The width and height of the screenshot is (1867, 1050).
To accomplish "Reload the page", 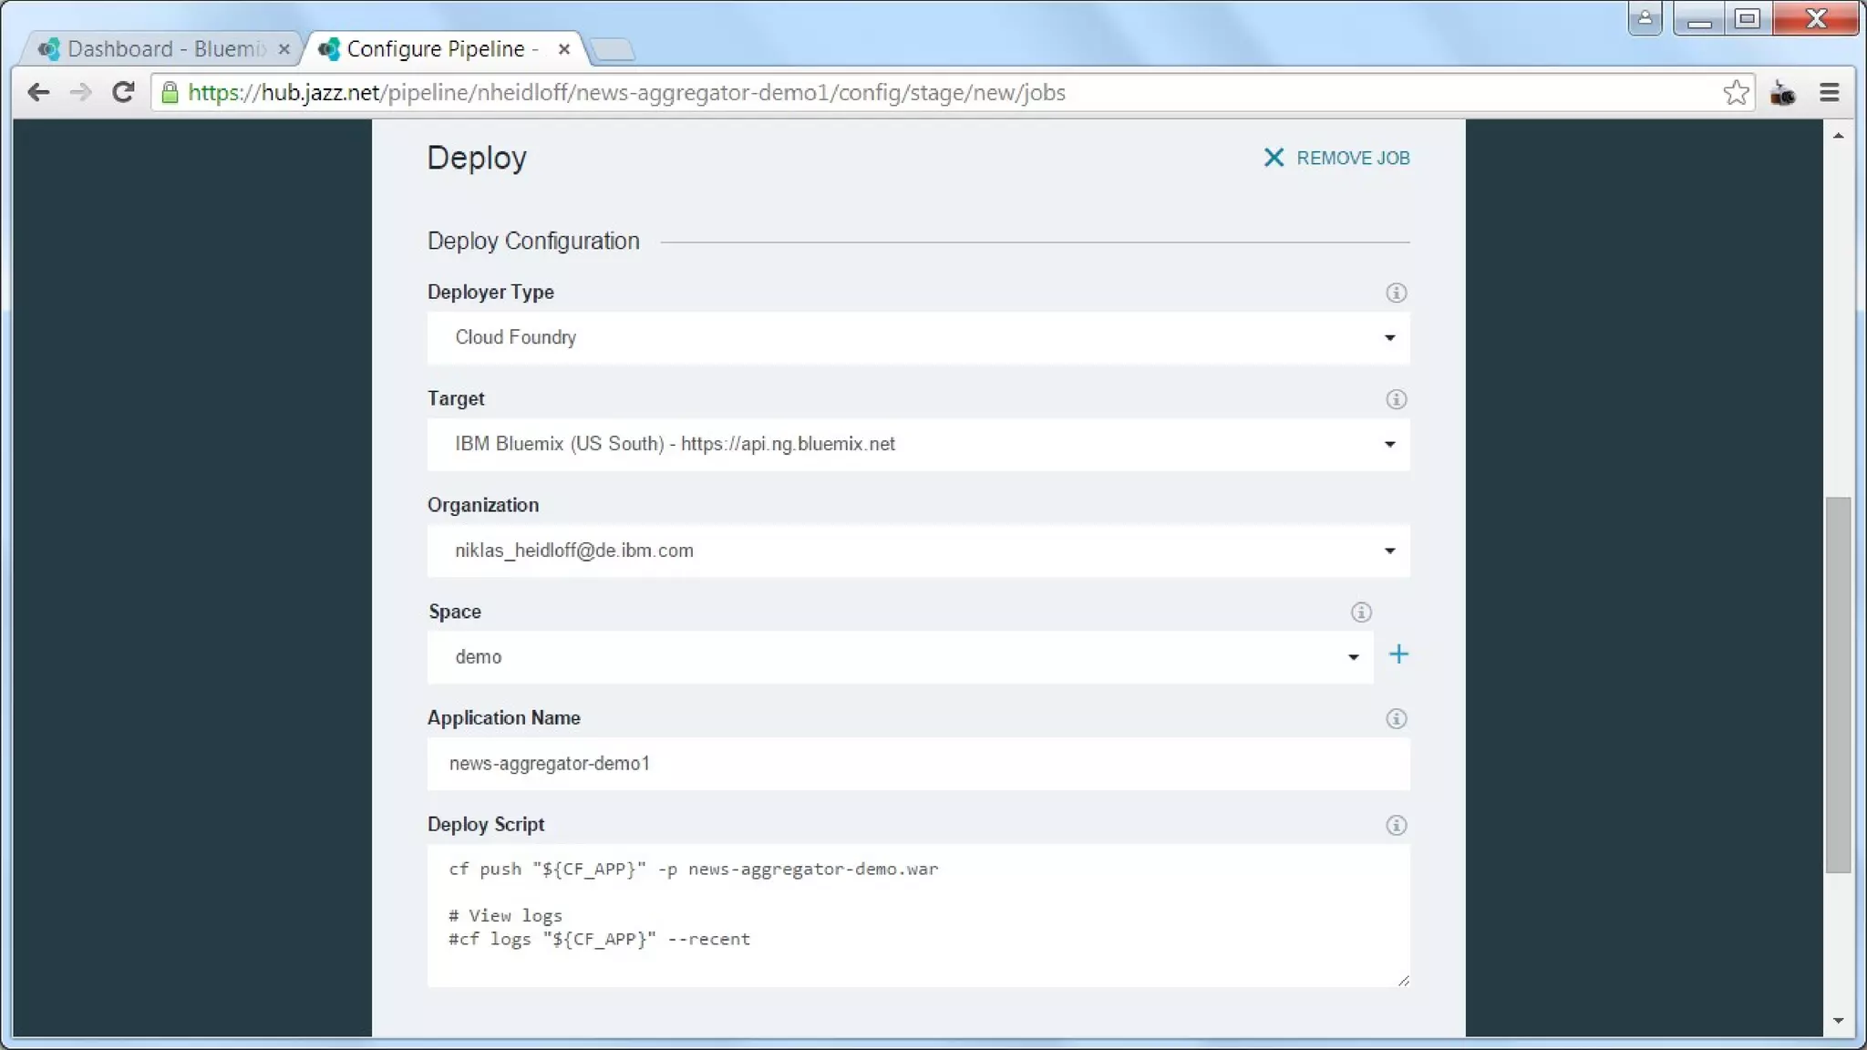I will pyautogui.click(x=123, y=93).
